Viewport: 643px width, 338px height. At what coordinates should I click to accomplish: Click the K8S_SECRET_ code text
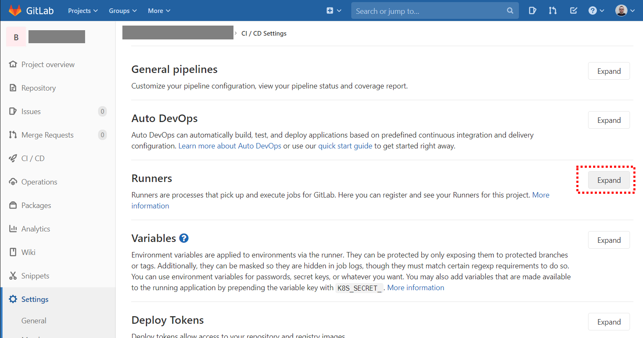[x=359, y=288]
